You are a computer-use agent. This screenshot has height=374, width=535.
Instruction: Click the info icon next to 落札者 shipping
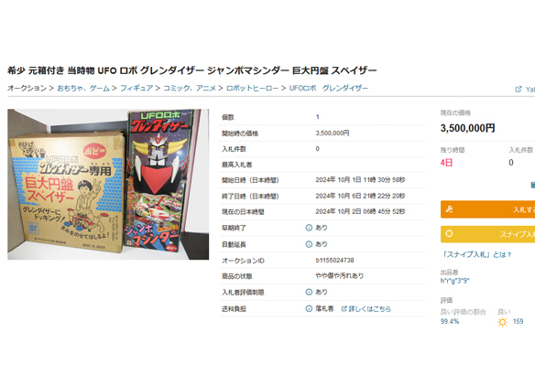(309, 308)
